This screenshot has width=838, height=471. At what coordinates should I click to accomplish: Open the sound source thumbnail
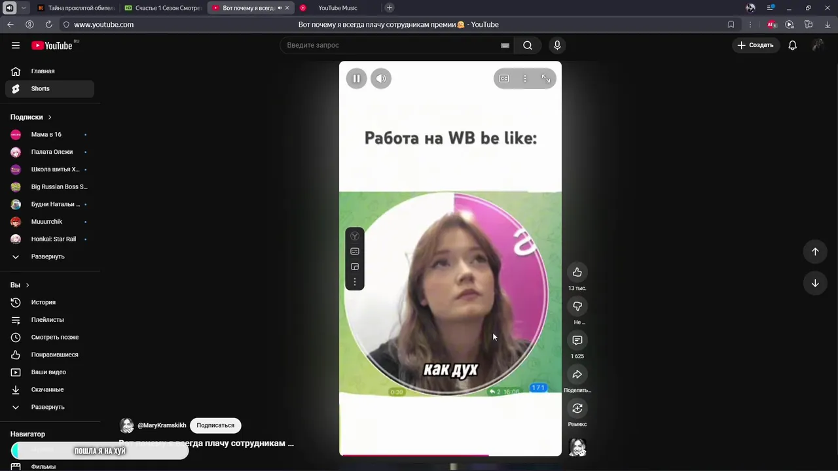click(577, 447)
